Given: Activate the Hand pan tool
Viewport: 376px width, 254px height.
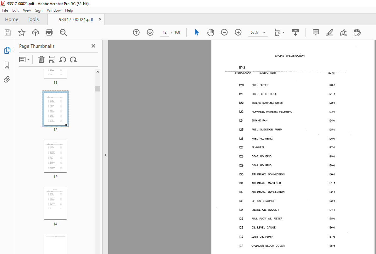Looking at the screenshot, I should [x=210, y=32].
